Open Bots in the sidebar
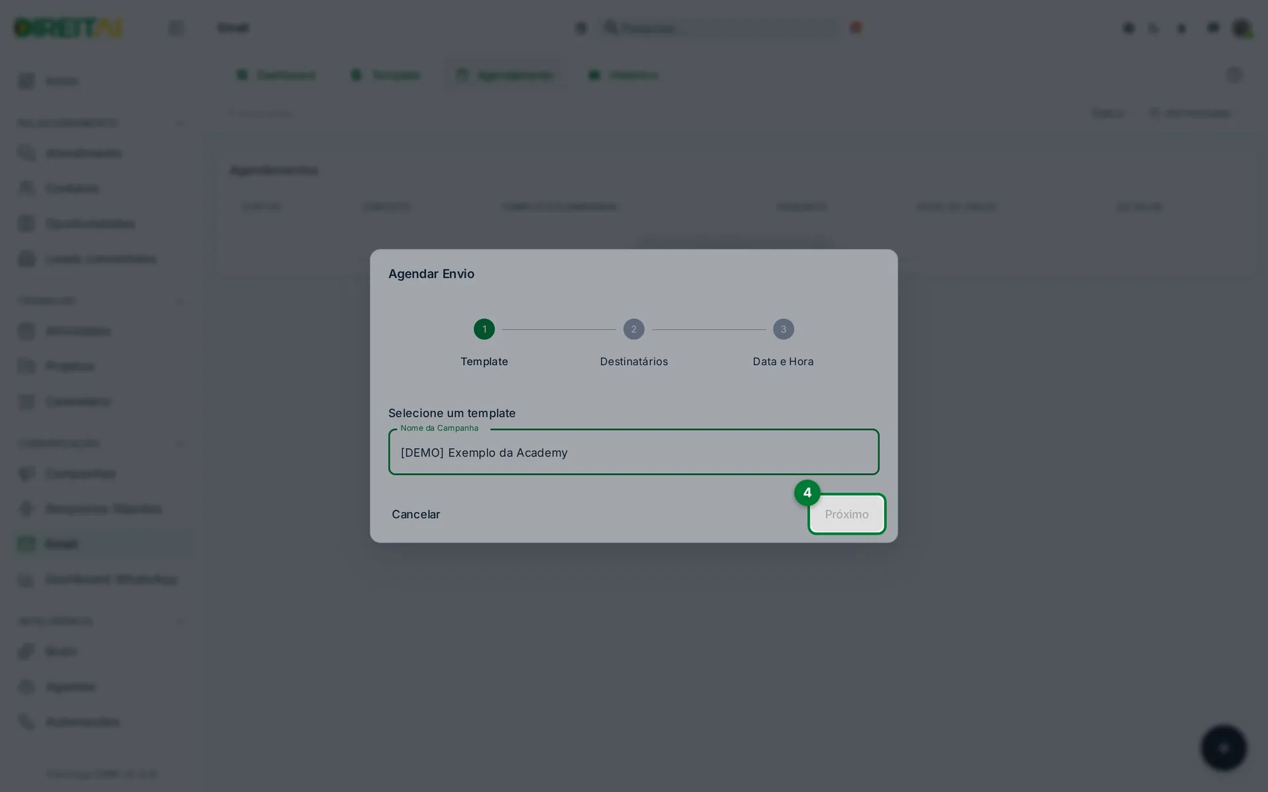 click(x=48, y=651)
